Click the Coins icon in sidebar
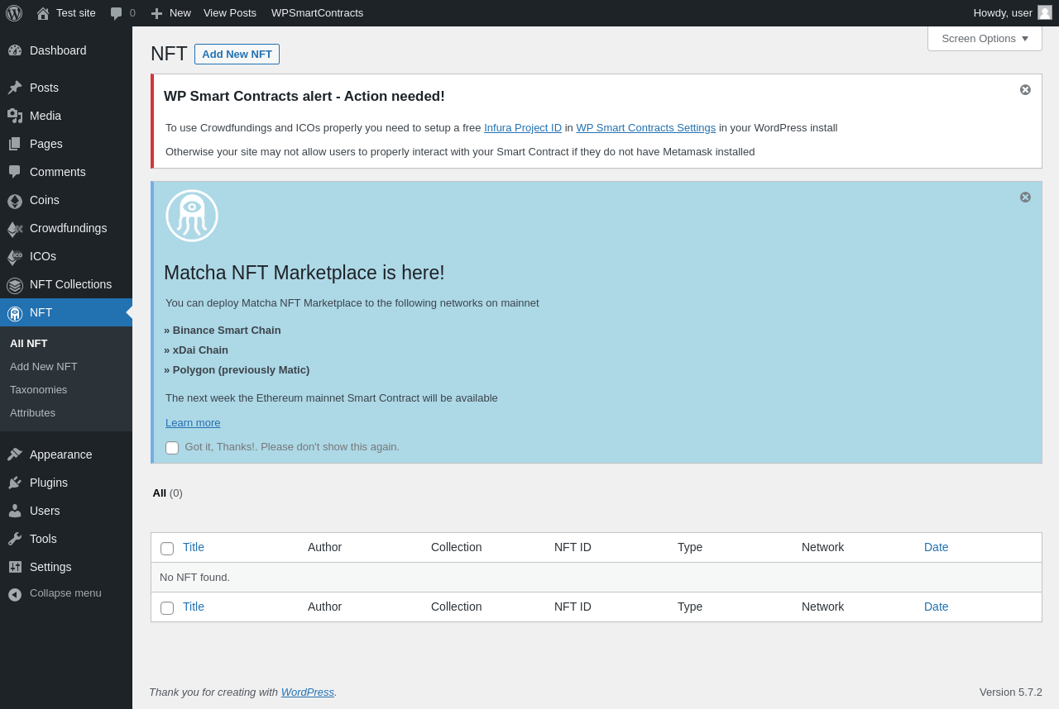This screenshot has width=1059, height=709. (x=15, y=201)
